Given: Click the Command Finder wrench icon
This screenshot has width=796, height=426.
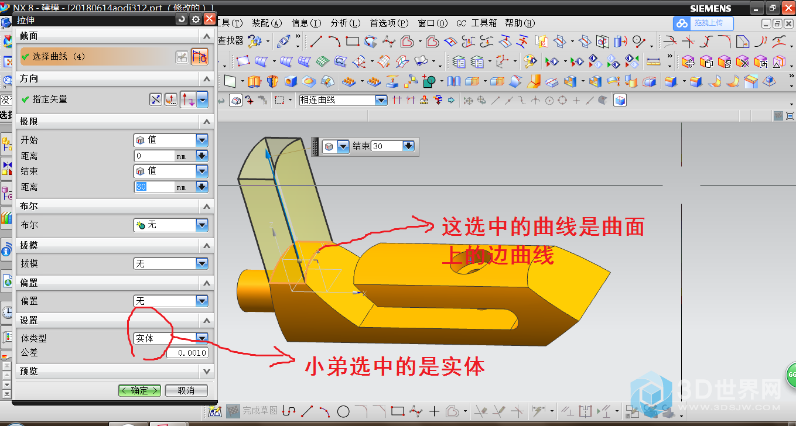Looking at the screenshot, I should (x=254, y=41).
